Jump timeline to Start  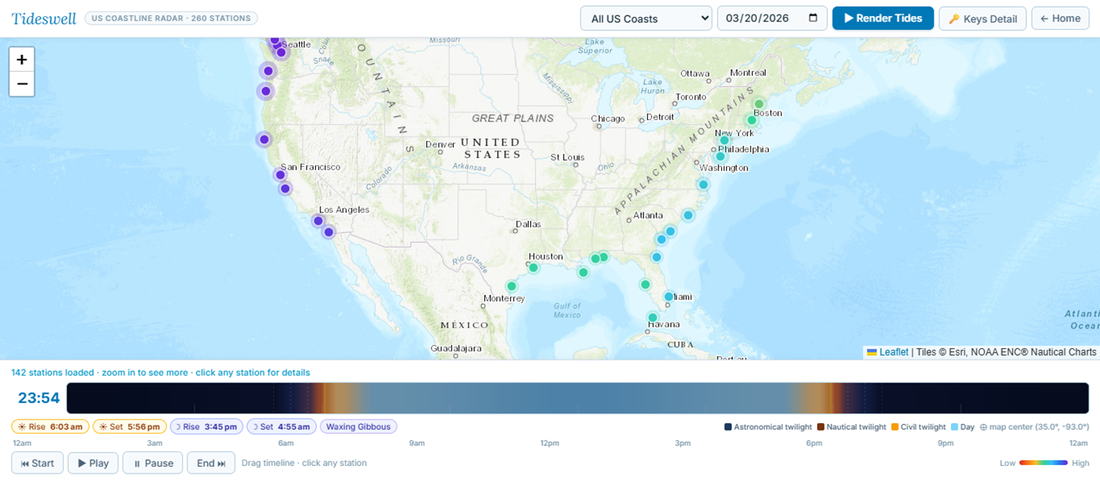coord(37,463)
